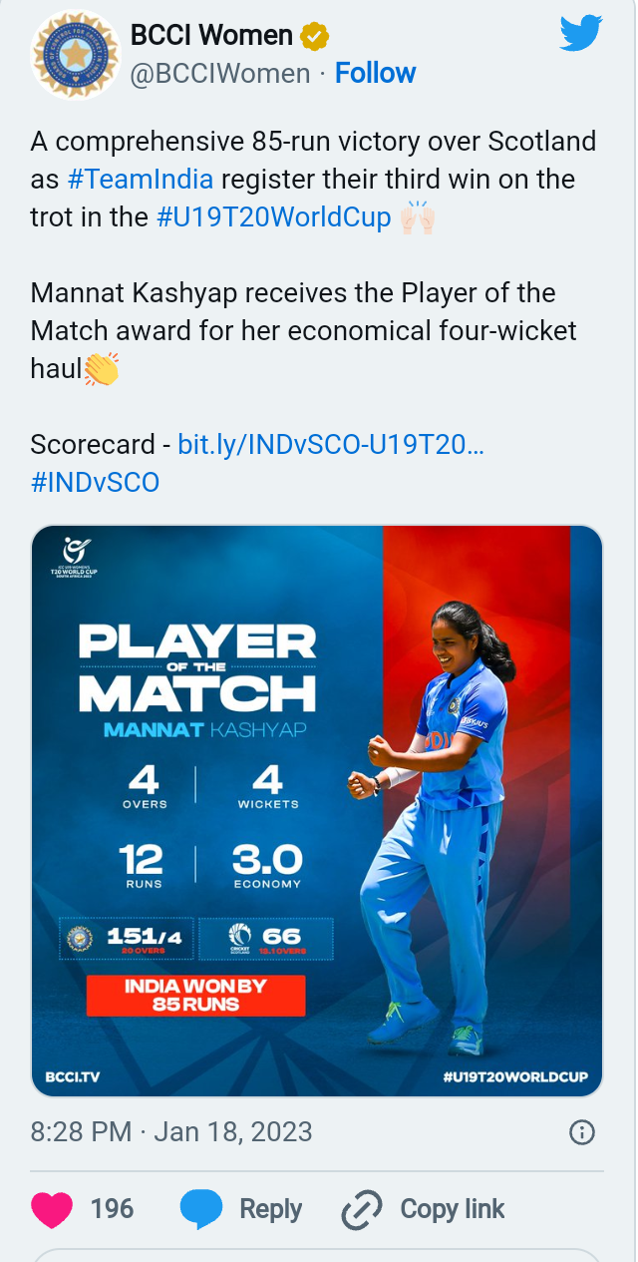Image resolution: width=638 pixels, height=1262 pixels.
Task: Open the Player of the Match image
Action: pyautogui.click(x=317, y=810)
